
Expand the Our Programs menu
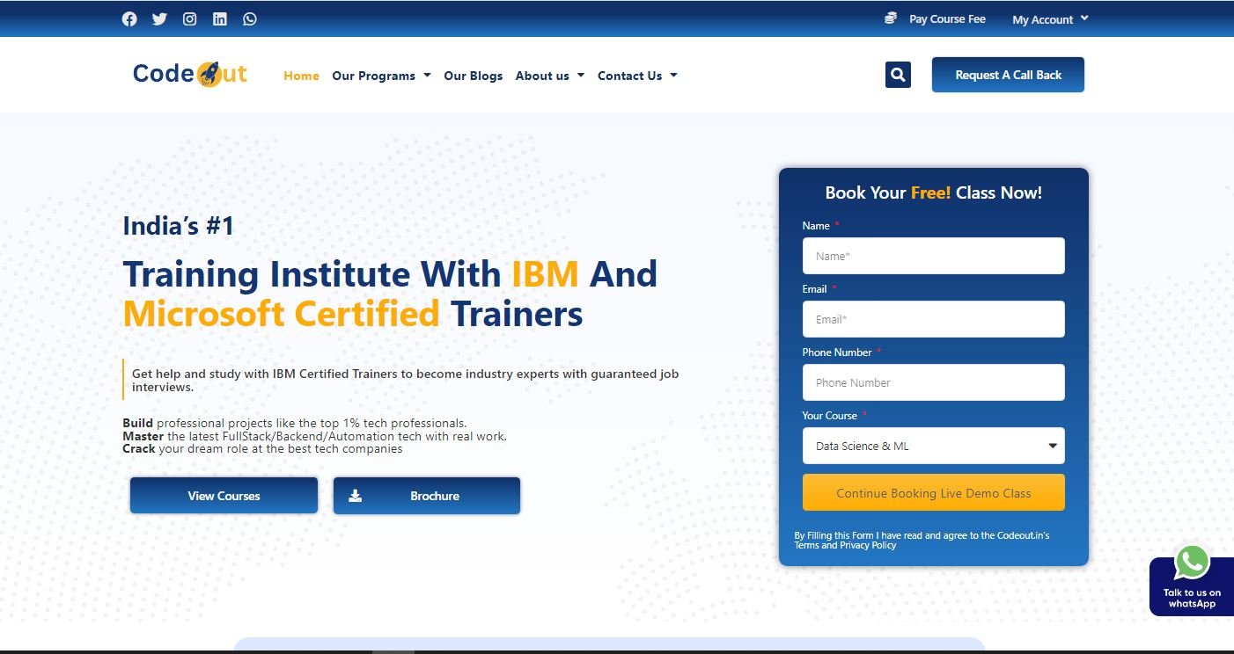[381, 76]
